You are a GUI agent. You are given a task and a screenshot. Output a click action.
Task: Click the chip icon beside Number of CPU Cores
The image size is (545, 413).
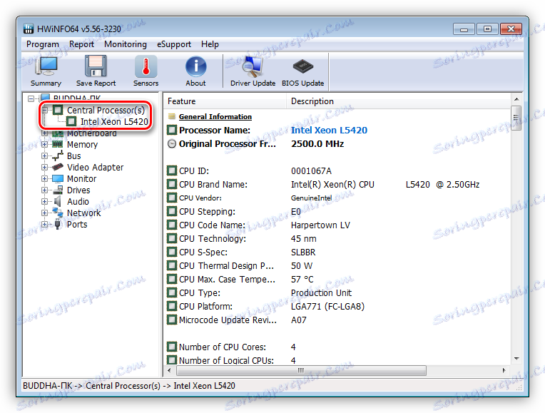pyautogui.click(x=172, y=347)
